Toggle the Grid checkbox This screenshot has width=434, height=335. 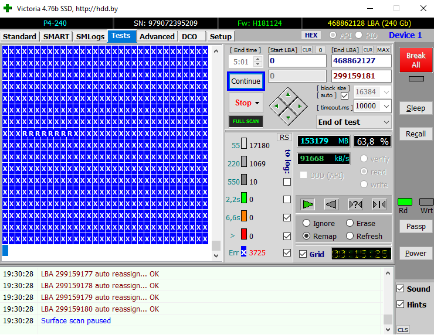[x=303, y=254]
